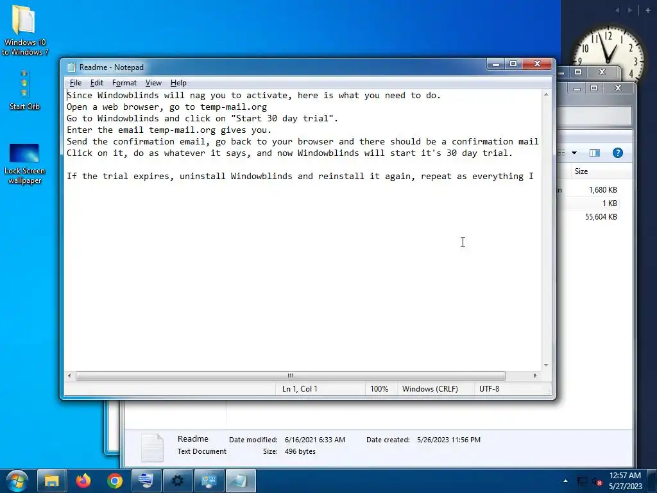
Task: Click the Notepad icon in the title bar
Action: [x=71, y=67]
